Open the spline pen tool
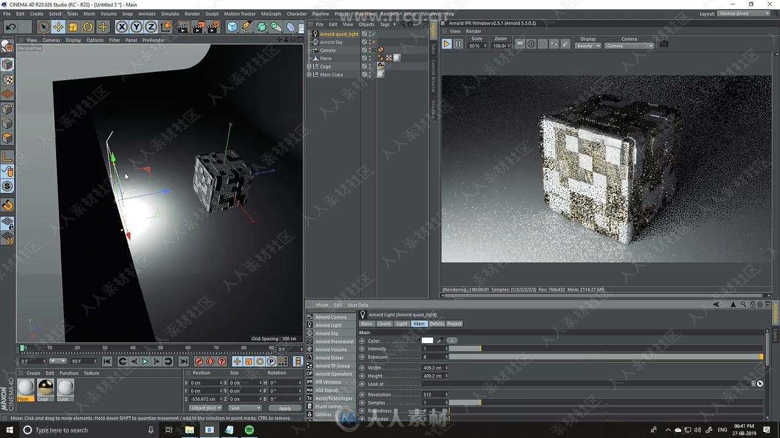Viewport: 780px width, 438px height. click(247, 27)
